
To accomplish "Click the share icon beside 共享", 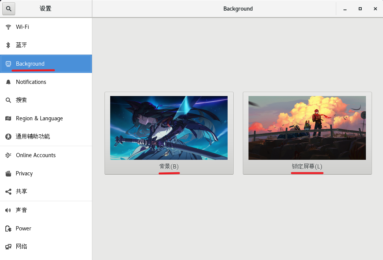I will pos(8,191).
